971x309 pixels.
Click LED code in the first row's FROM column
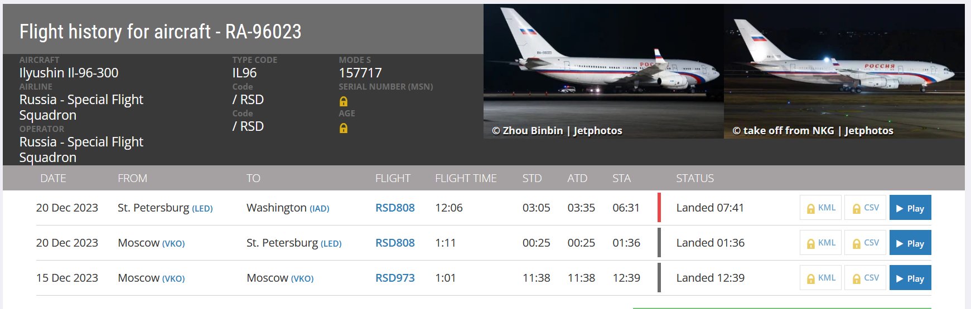[x=202, y=209]
